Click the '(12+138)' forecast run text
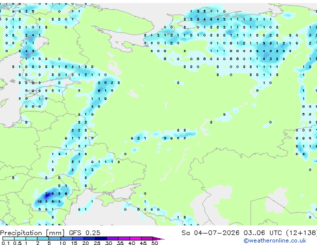Screen dimensions: 317x245 pyautogui.click(x=301, y=233)
